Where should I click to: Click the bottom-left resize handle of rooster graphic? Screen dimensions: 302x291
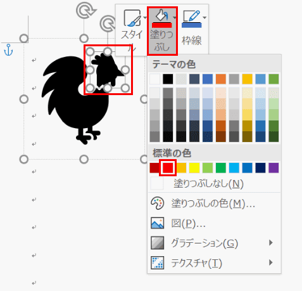tap(24, 159)
